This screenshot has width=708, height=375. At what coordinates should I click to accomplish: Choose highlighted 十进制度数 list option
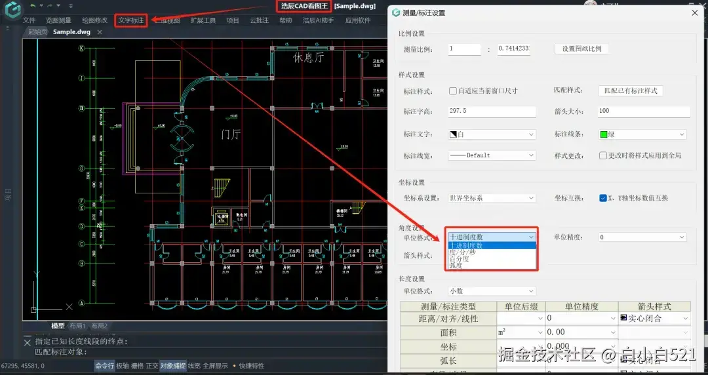coord(492,245)
